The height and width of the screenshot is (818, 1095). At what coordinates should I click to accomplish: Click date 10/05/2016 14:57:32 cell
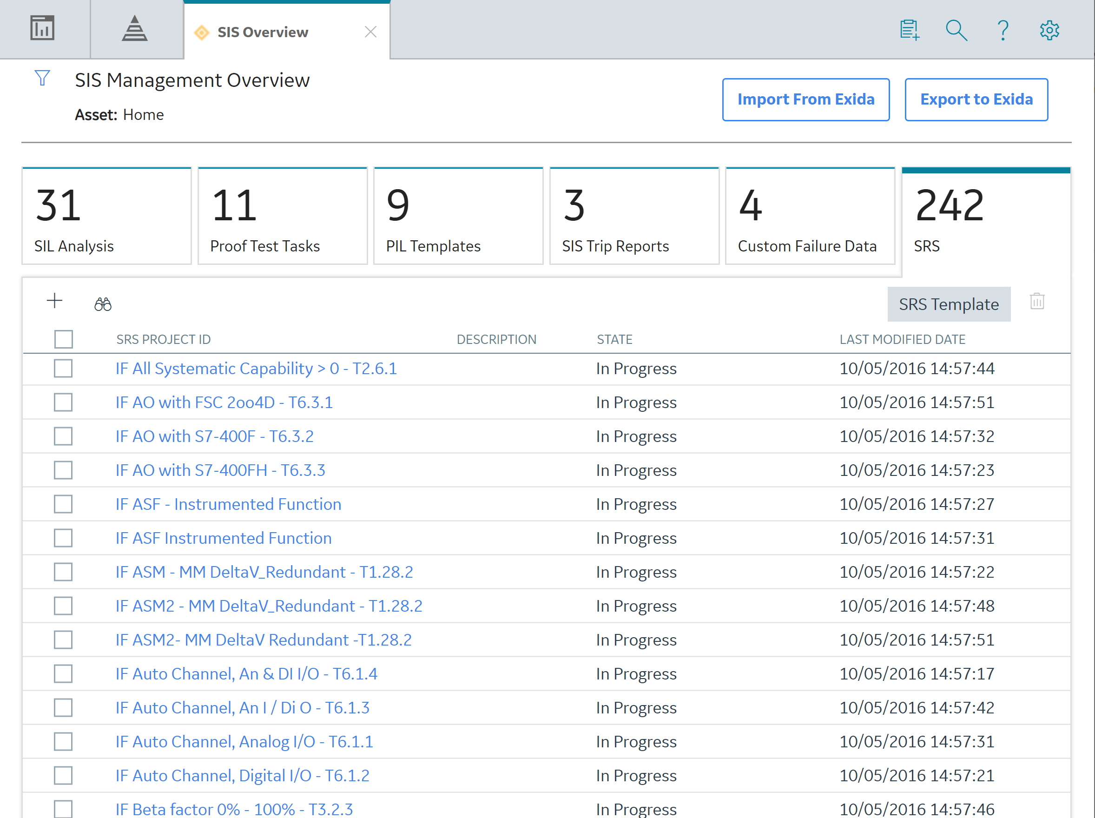tap(917, 436)
